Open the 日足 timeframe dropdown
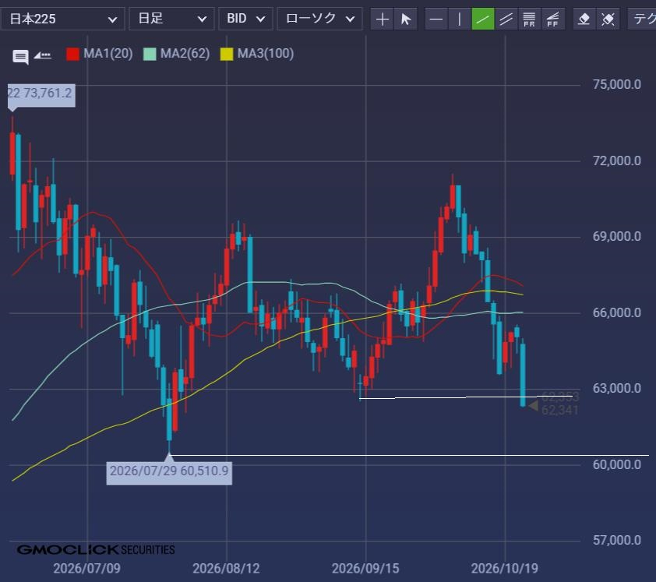The height and width of the screenshot is (582, 656). pos(171,19)
